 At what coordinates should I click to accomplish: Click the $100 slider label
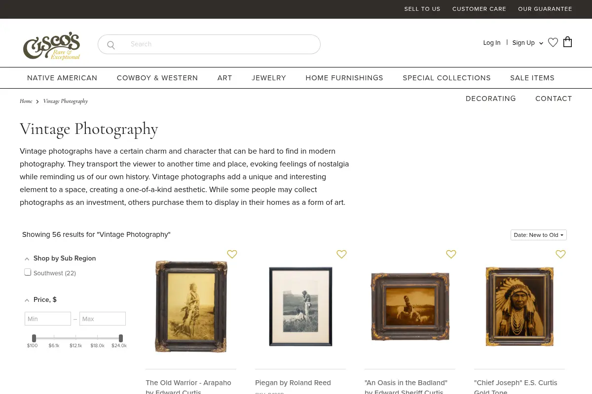point(32,346)
